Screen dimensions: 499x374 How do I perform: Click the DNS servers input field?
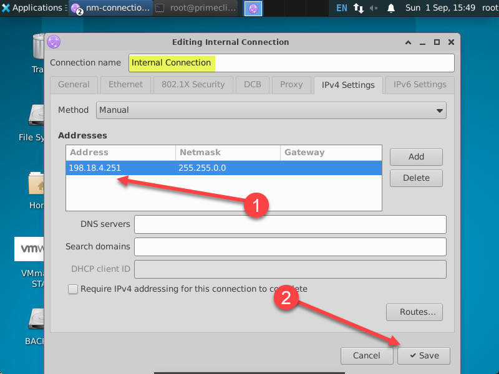pos(290,224)
